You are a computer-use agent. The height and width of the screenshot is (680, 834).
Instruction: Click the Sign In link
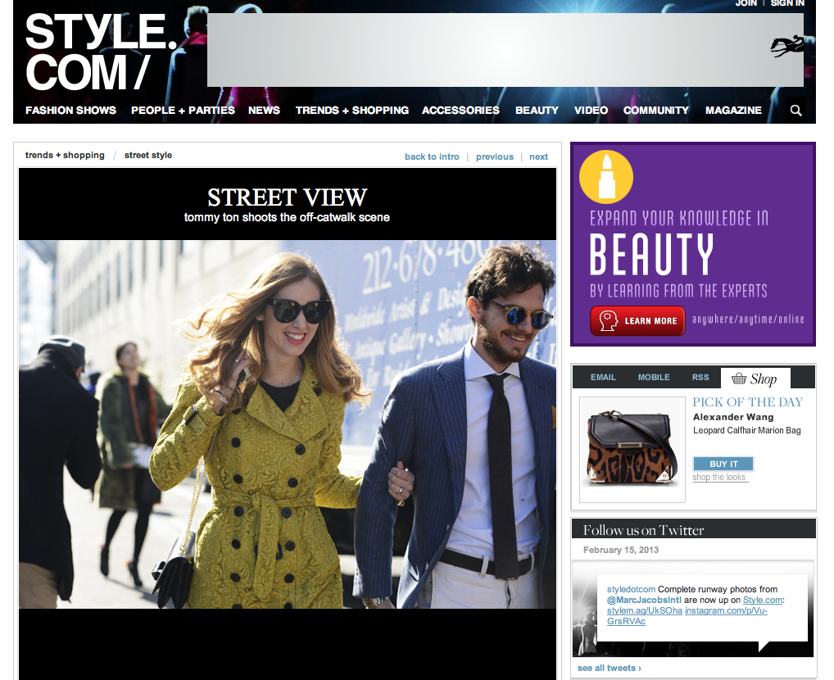(x=787, y=3)
